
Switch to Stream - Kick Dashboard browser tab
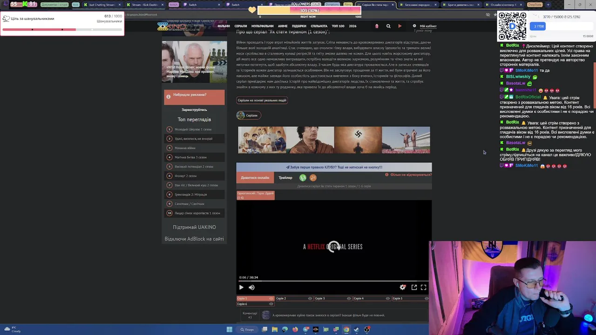pos(145,5)
